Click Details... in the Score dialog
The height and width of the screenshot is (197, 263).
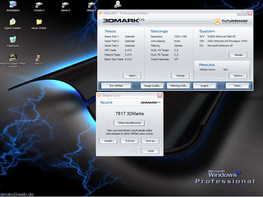coord(109,141)
